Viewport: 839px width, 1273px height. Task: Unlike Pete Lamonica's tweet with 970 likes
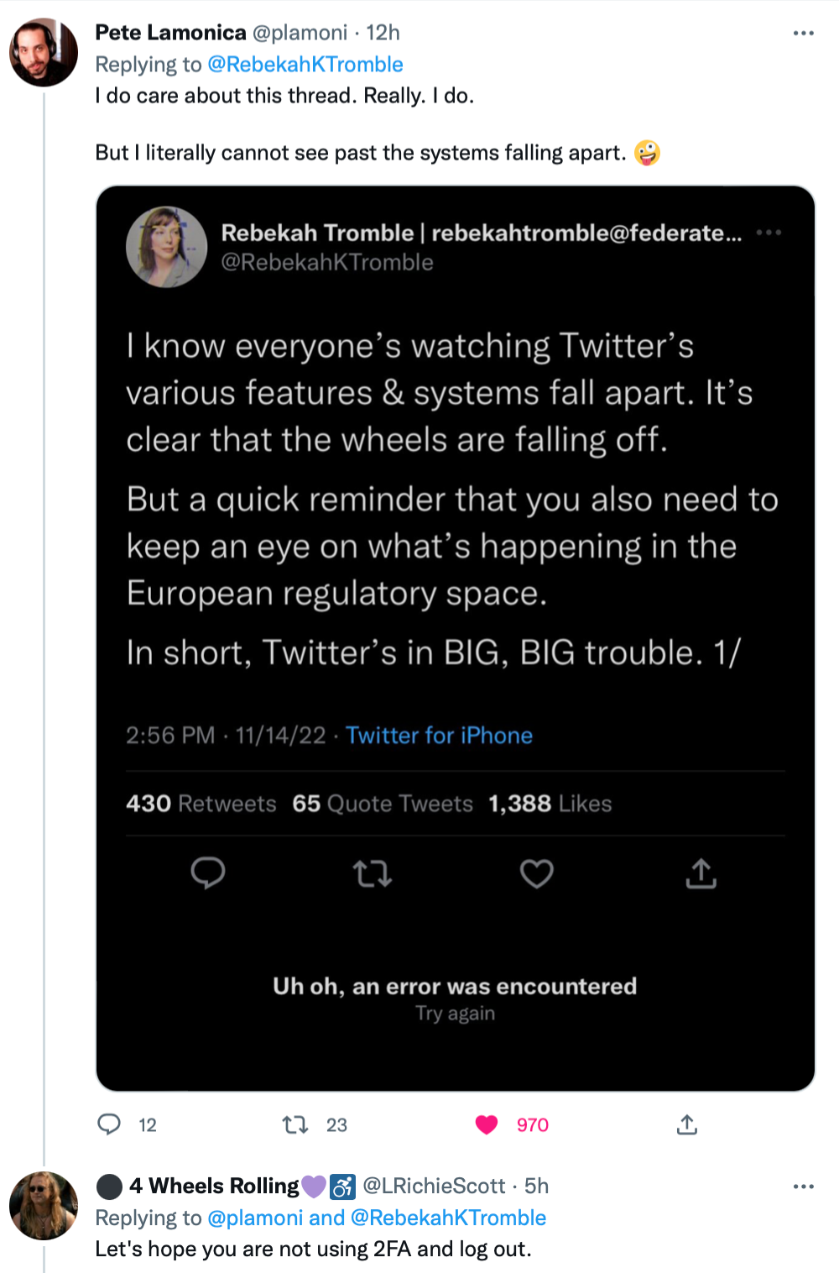click(487, 1124)
